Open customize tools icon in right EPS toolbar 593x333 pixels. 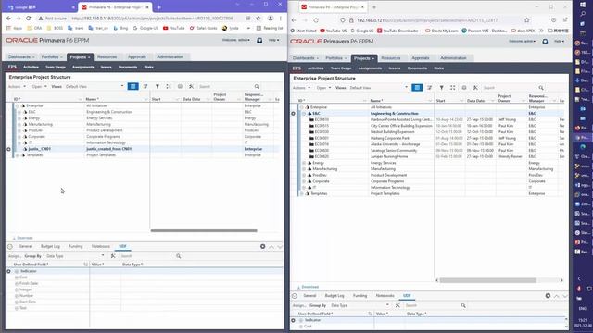point(475,88)
